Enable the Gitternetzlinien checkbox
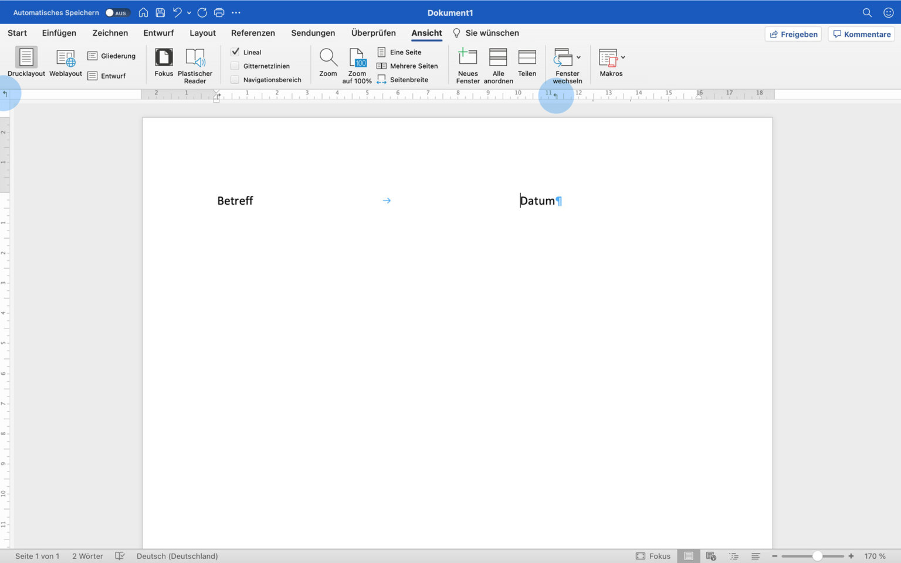Image resolution: width=901 pixels, height=563 pixels. tap(235, 66)
